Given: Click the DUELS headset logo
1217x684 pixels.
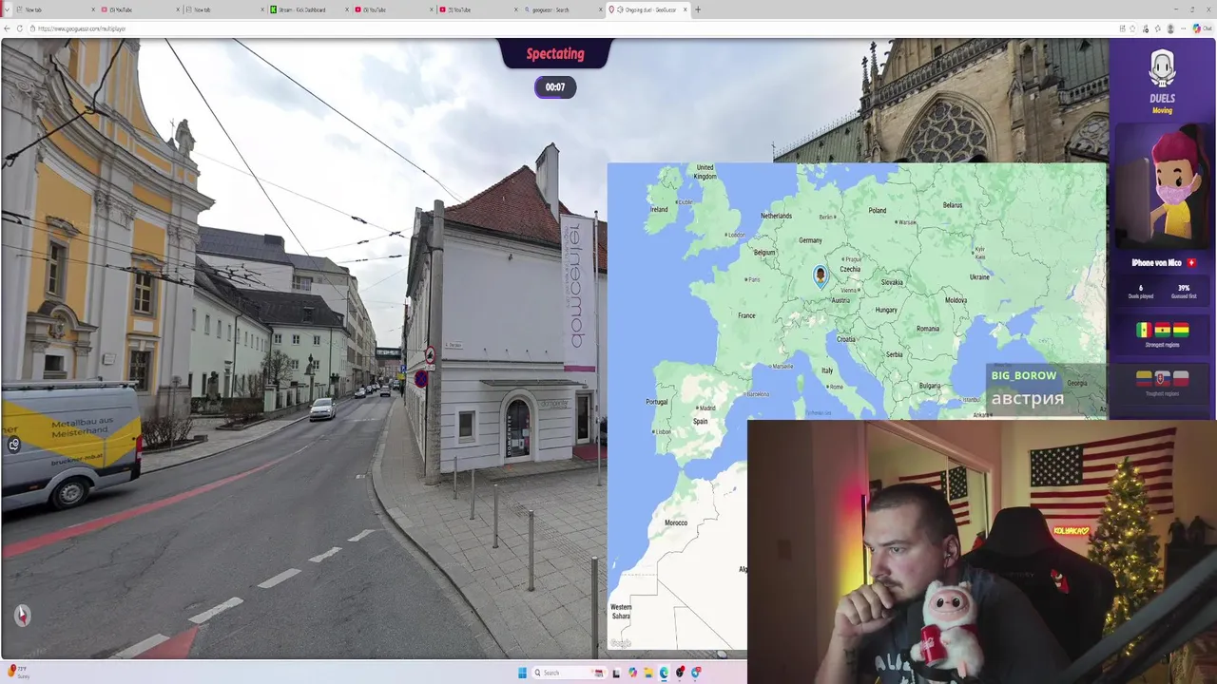Looking at the screenshot, I should [1162, 69].
